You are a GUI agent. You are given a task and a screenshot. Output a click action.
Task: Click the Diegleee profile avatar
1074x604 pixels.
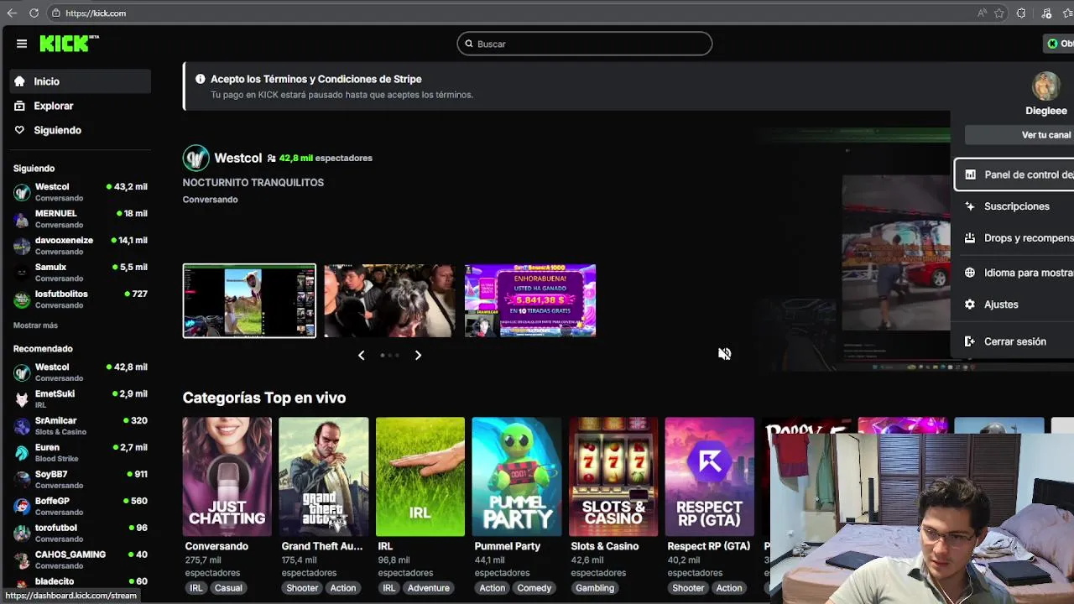(x=1046, y=86)
